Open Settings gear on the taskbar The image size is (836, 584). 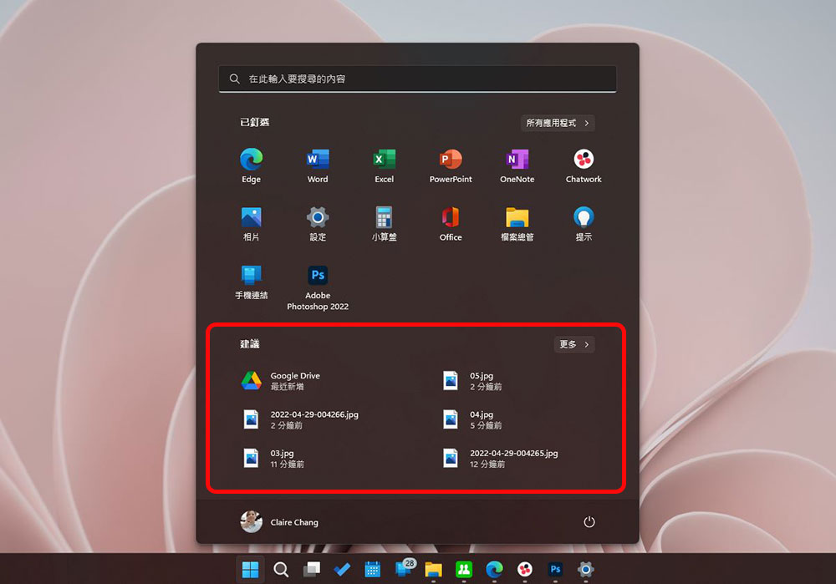tap(585, 570)
